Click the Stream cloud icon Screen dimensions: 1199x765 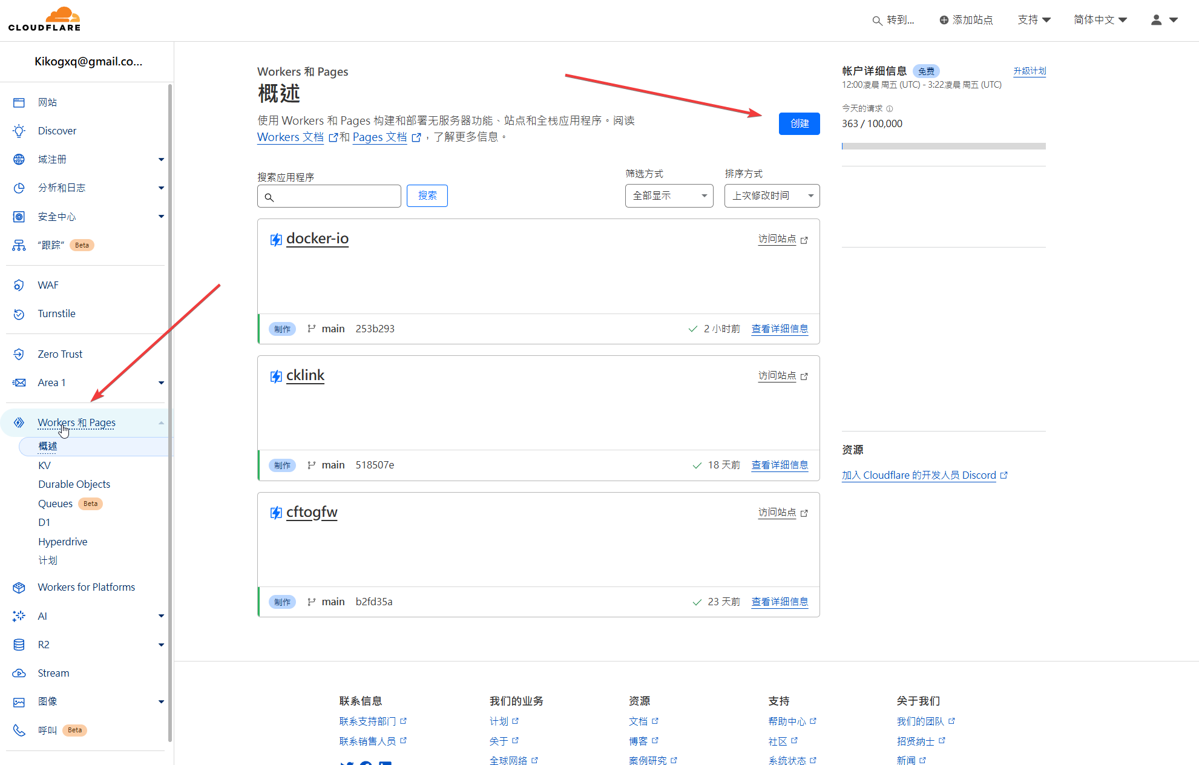click(19, 673)
